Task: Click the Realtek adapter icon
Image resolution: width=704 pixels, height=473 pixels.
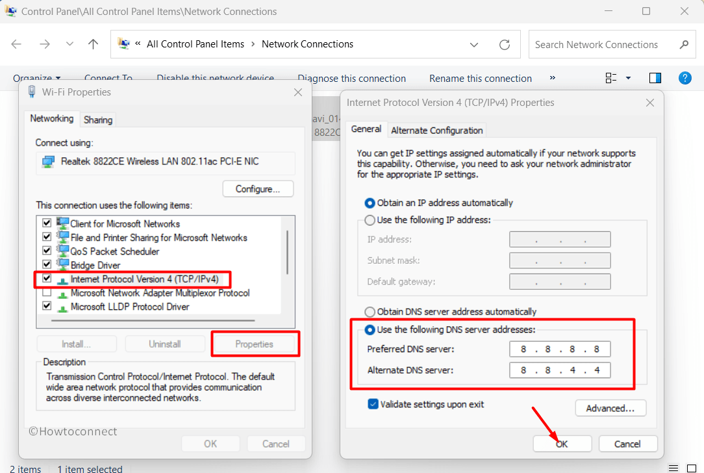Action: (47, 161)
